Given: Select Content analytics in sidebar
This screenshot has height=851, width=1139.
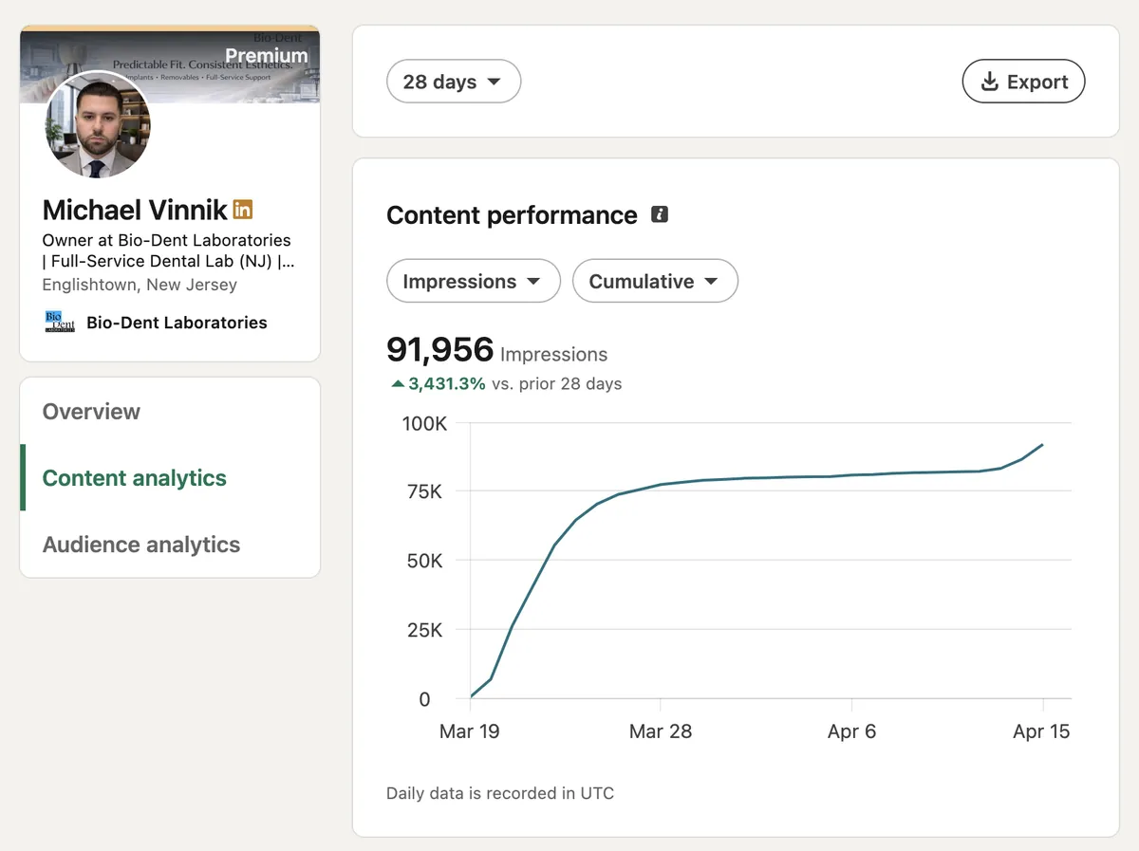Looking at the screenshot, I should pos(135,478).
